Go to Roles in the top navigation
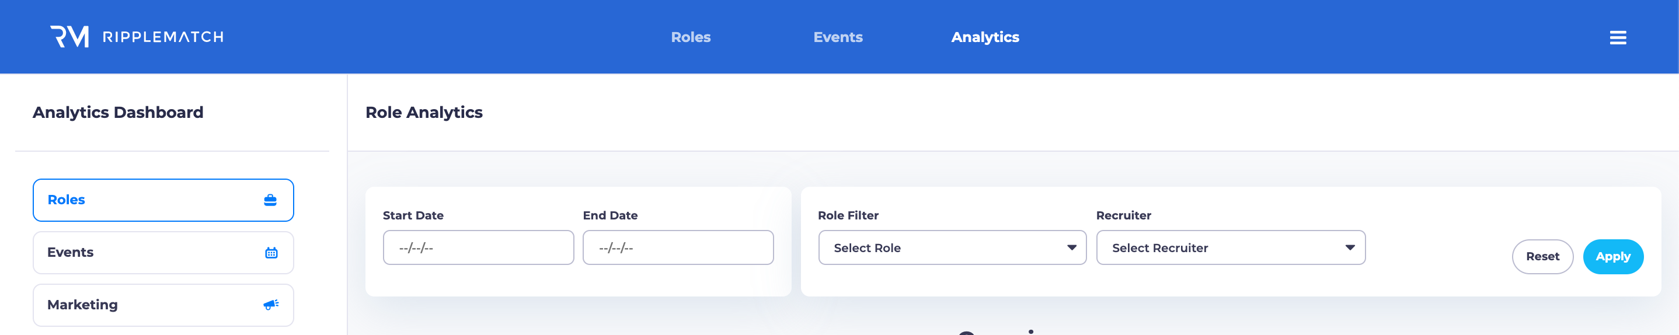 point(690,37)
